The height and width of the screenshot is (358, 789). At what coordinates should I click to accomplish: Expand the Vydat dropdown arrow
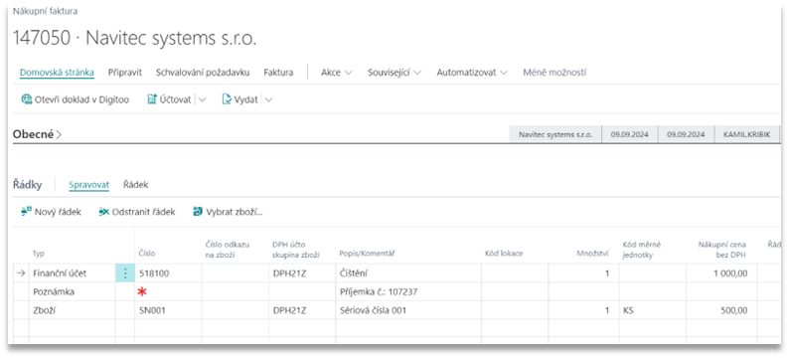point(268,100)
